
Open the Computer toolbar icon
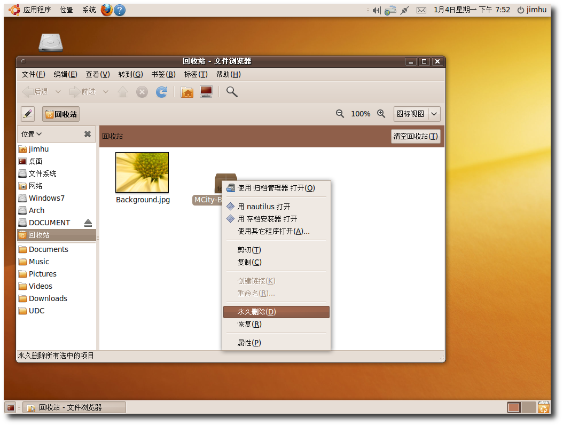click(x=206, y=92)
